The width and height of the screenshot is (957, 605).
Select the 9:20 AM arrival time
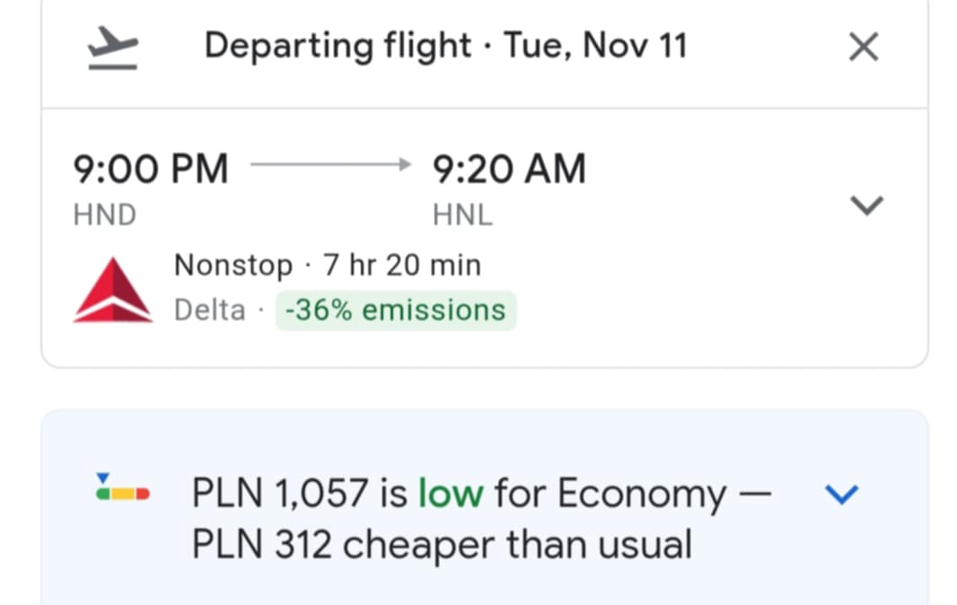[x=509, y=169]
